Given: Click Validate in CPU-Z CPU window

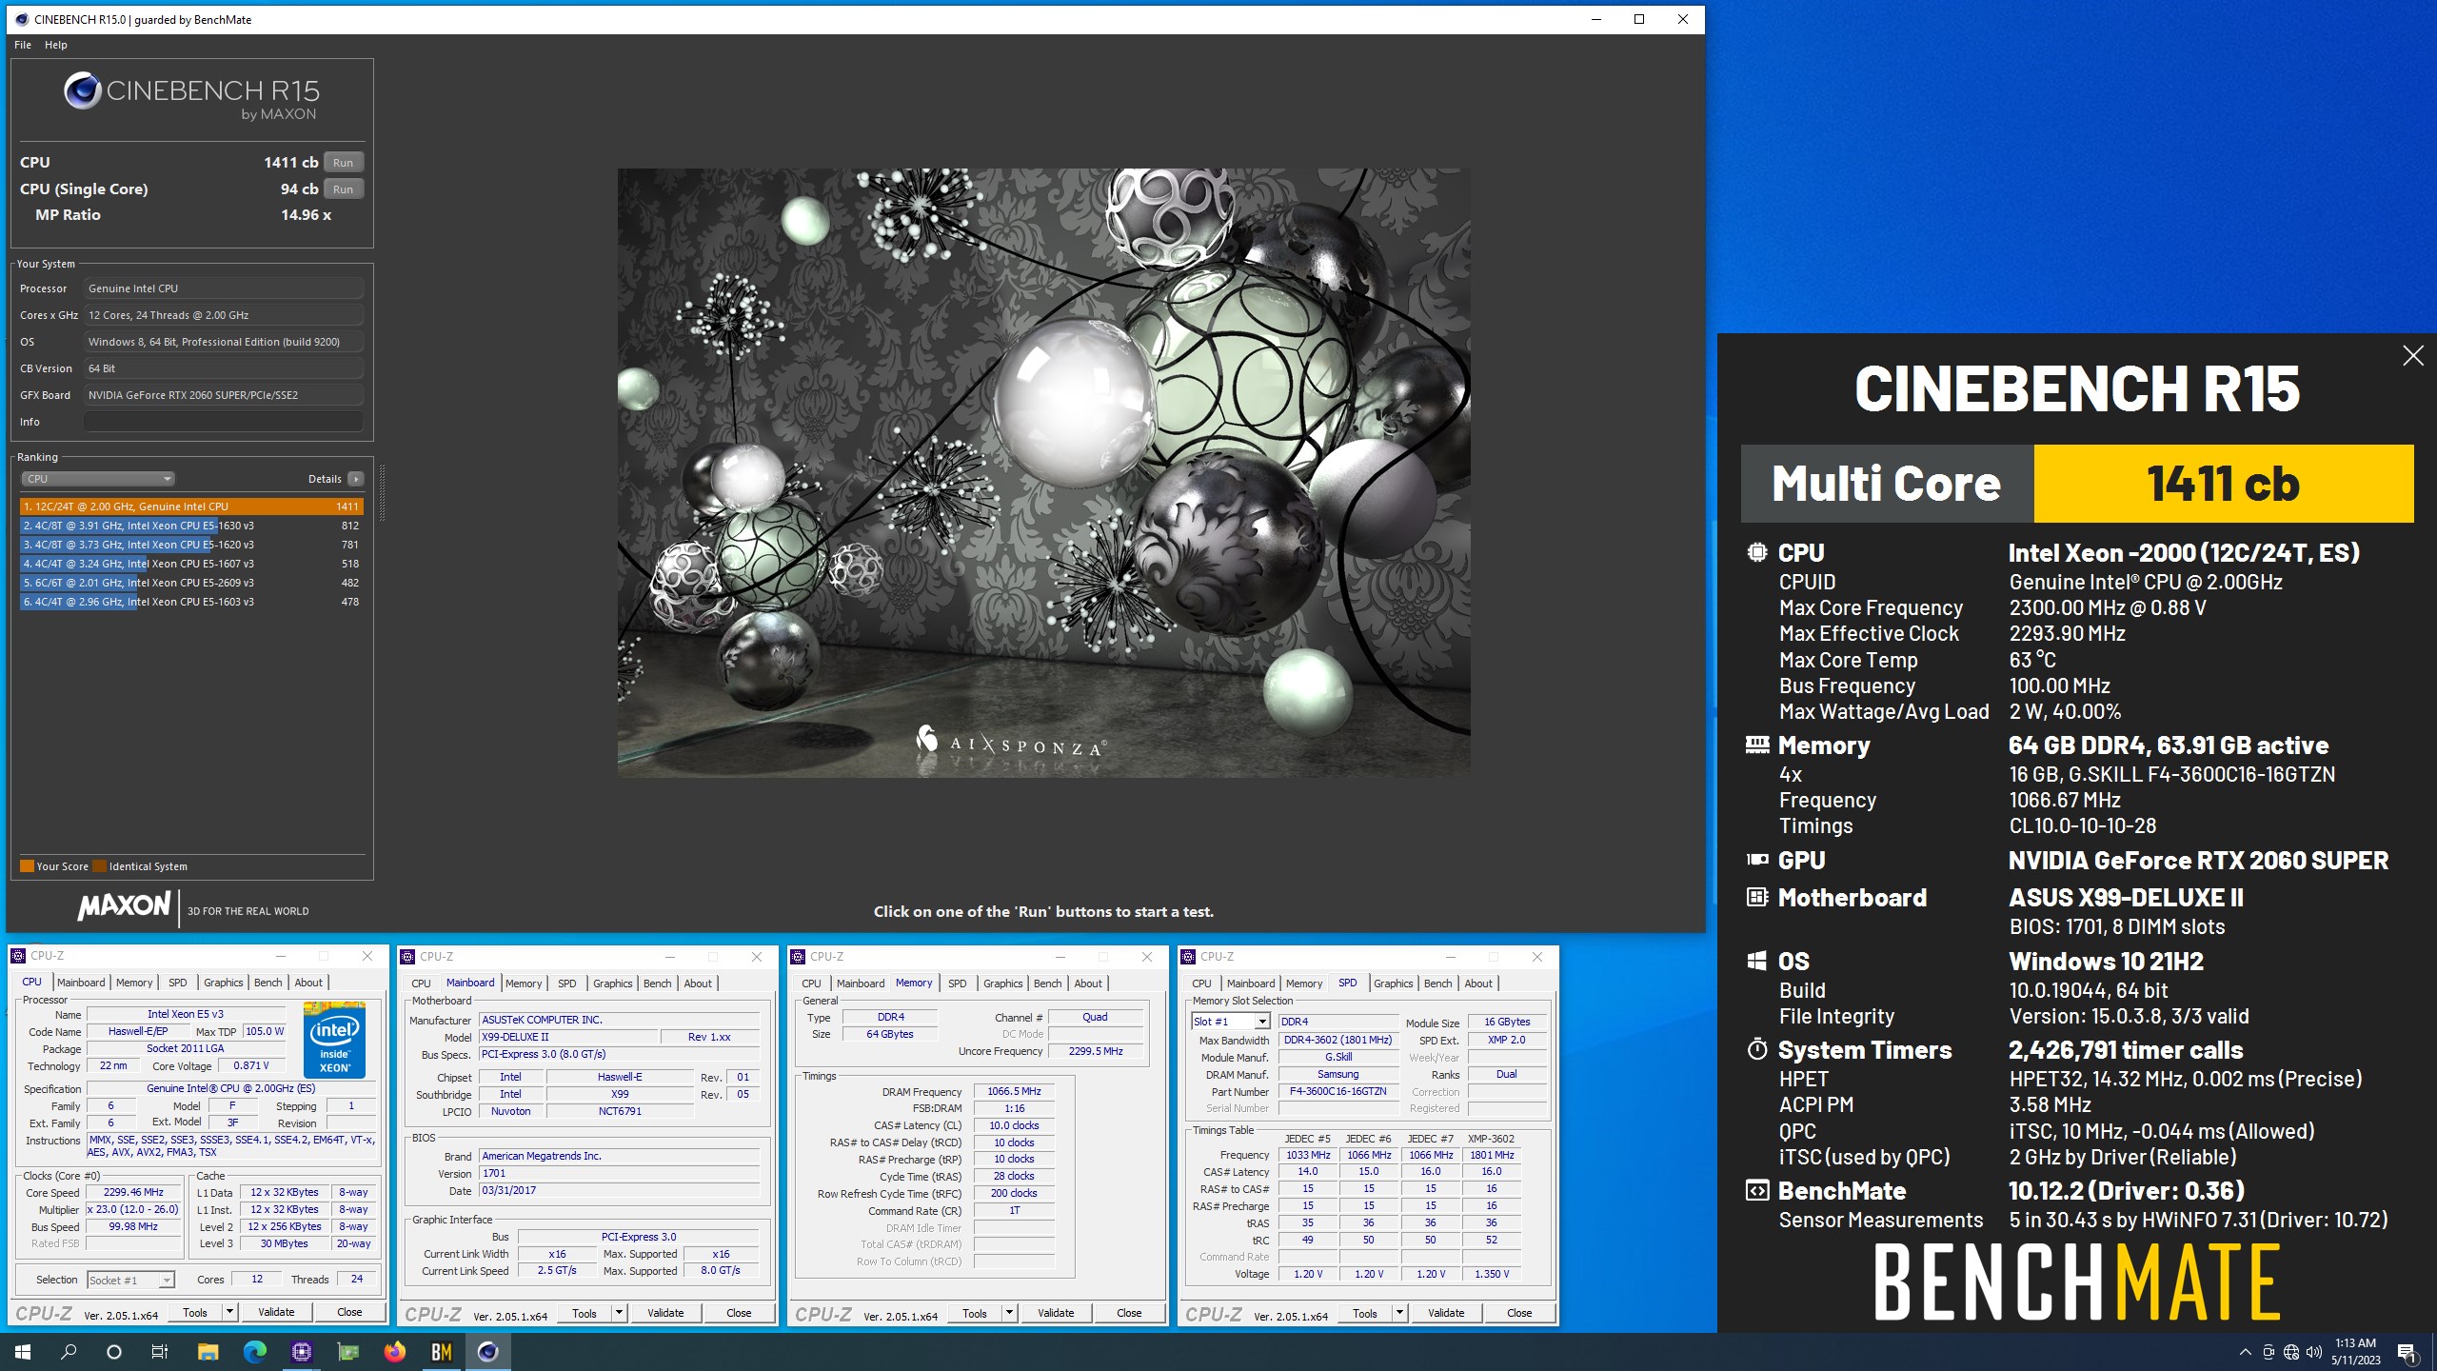Looking at the screenshot, I should pos(276,1312).
